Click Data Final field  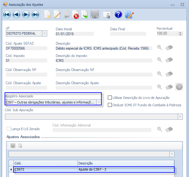click(x=128, y=34)
